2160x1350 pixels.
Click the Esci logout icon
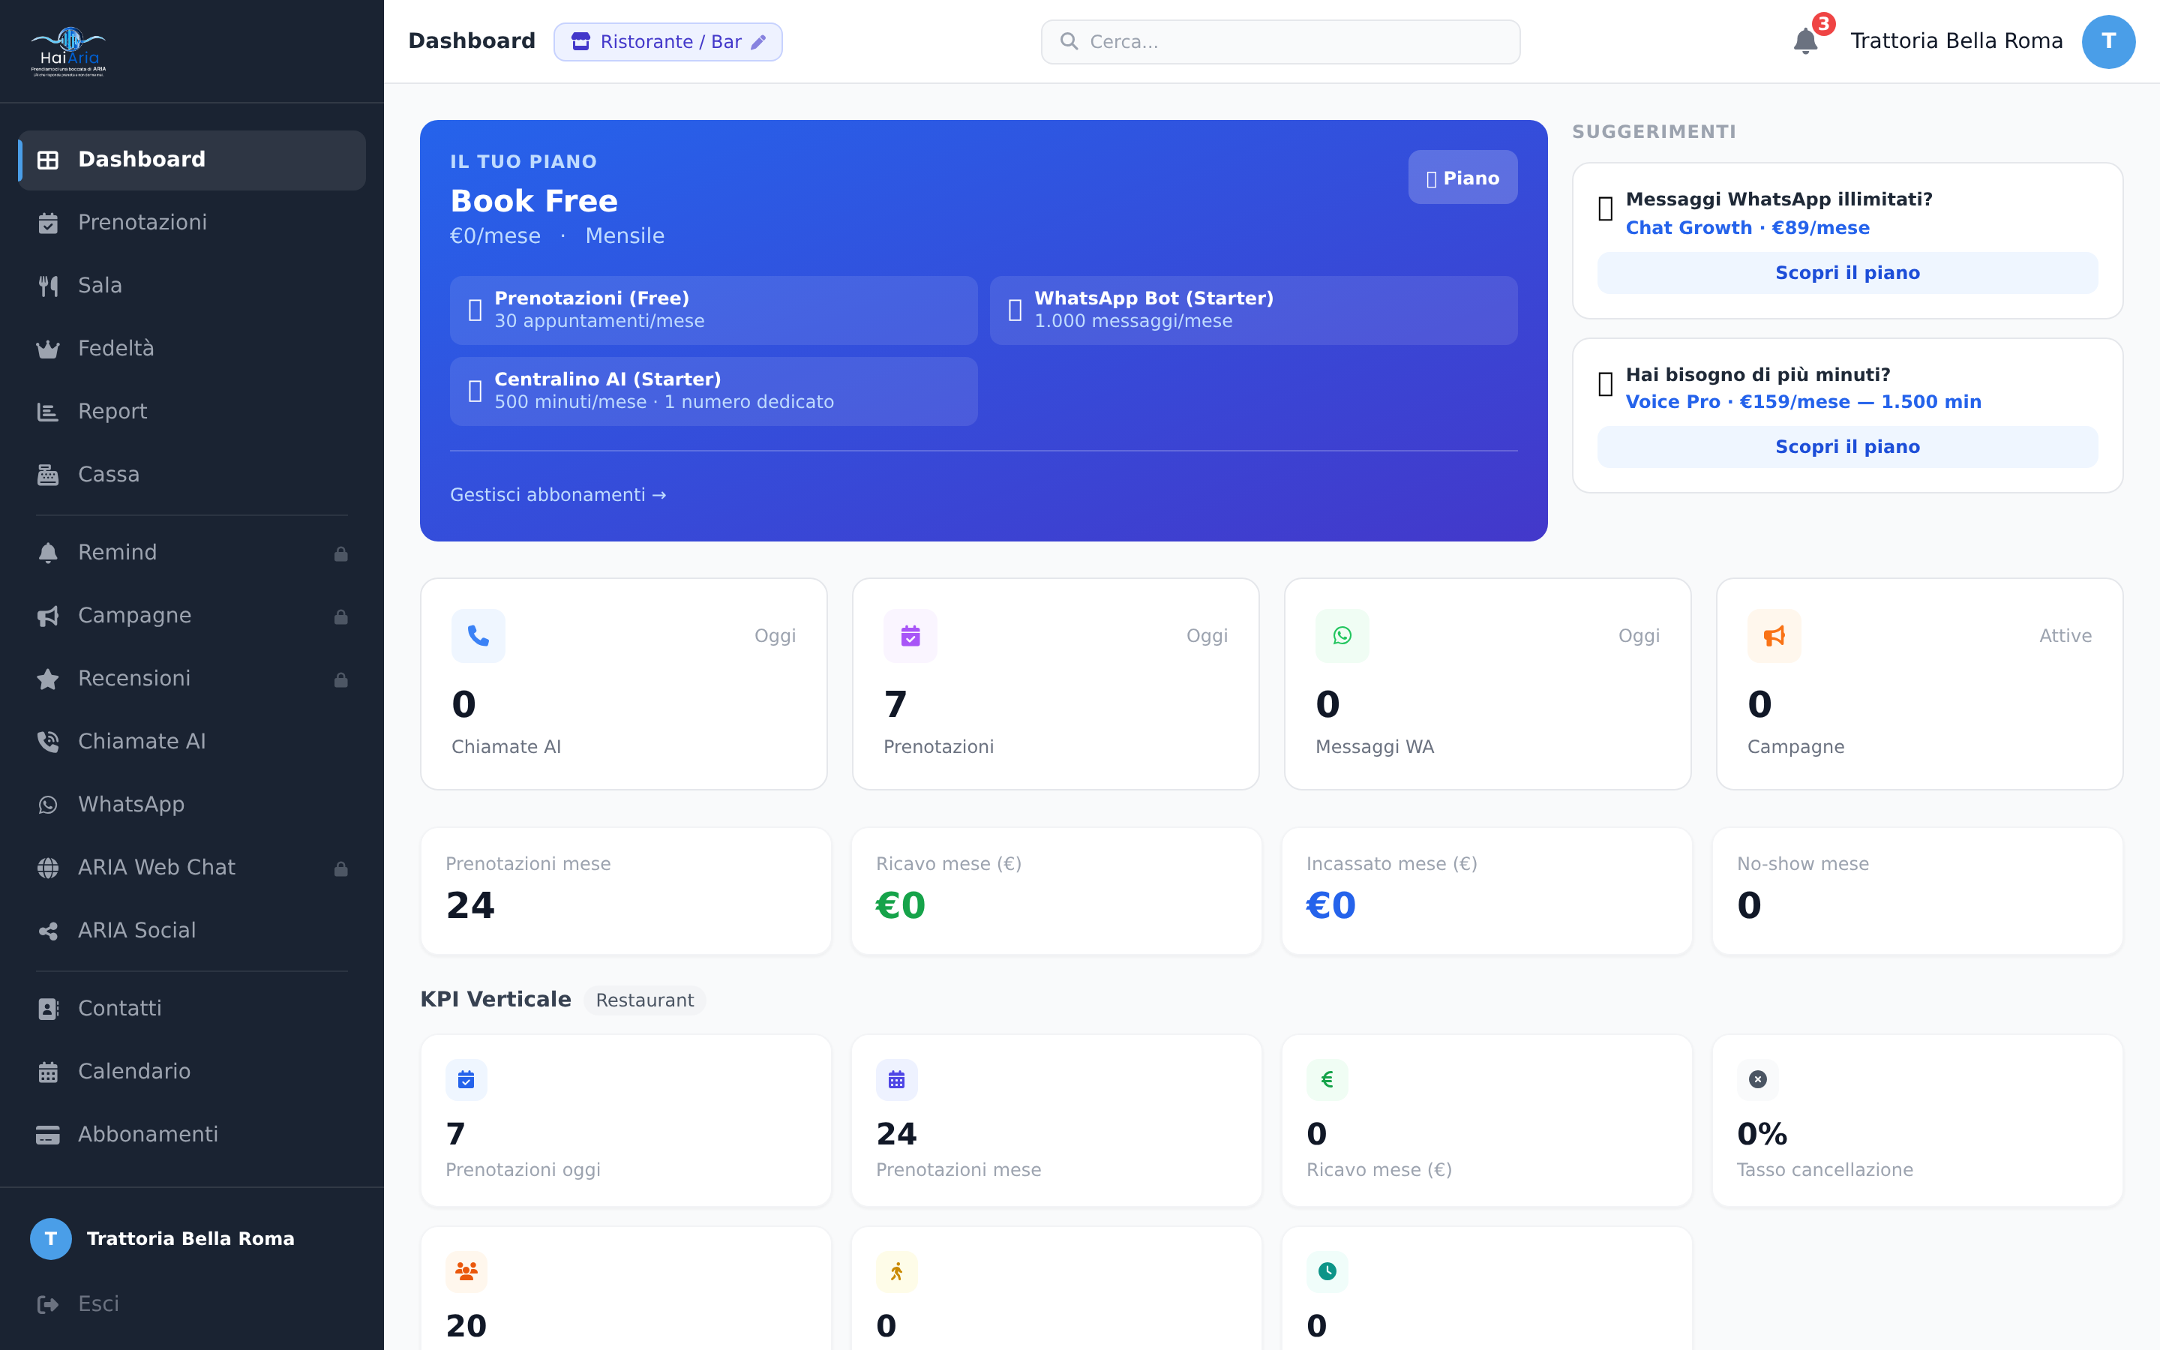48,1304
